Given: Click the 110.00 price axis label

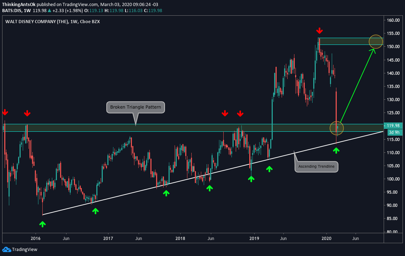Looking at the screenshot, I should (393, 152).
